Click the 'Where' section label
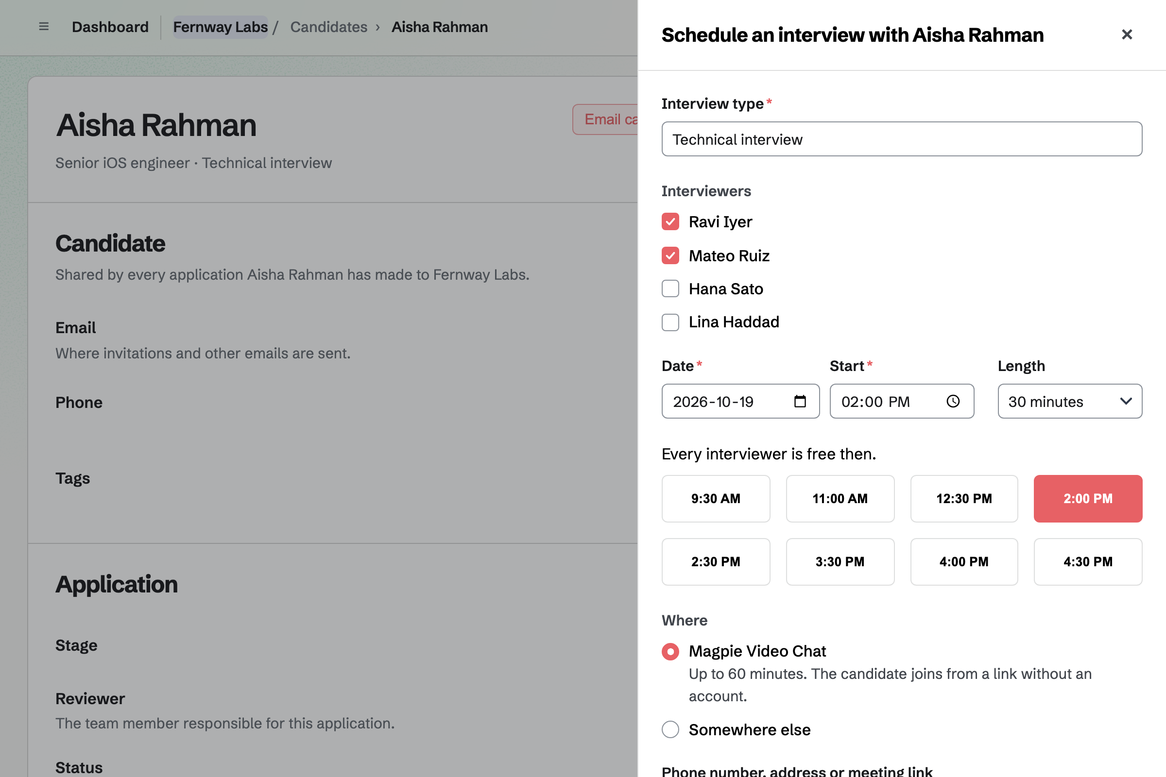The width and height of the screenshot is (1166, 777). tap(685, 621)
